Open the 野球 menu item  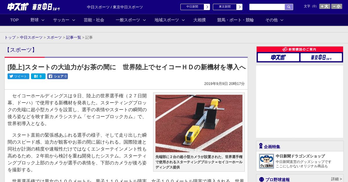pos(35,20)
